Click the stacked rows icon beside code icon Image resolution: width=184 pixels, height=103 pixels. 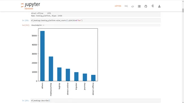(x=139, y=6)
